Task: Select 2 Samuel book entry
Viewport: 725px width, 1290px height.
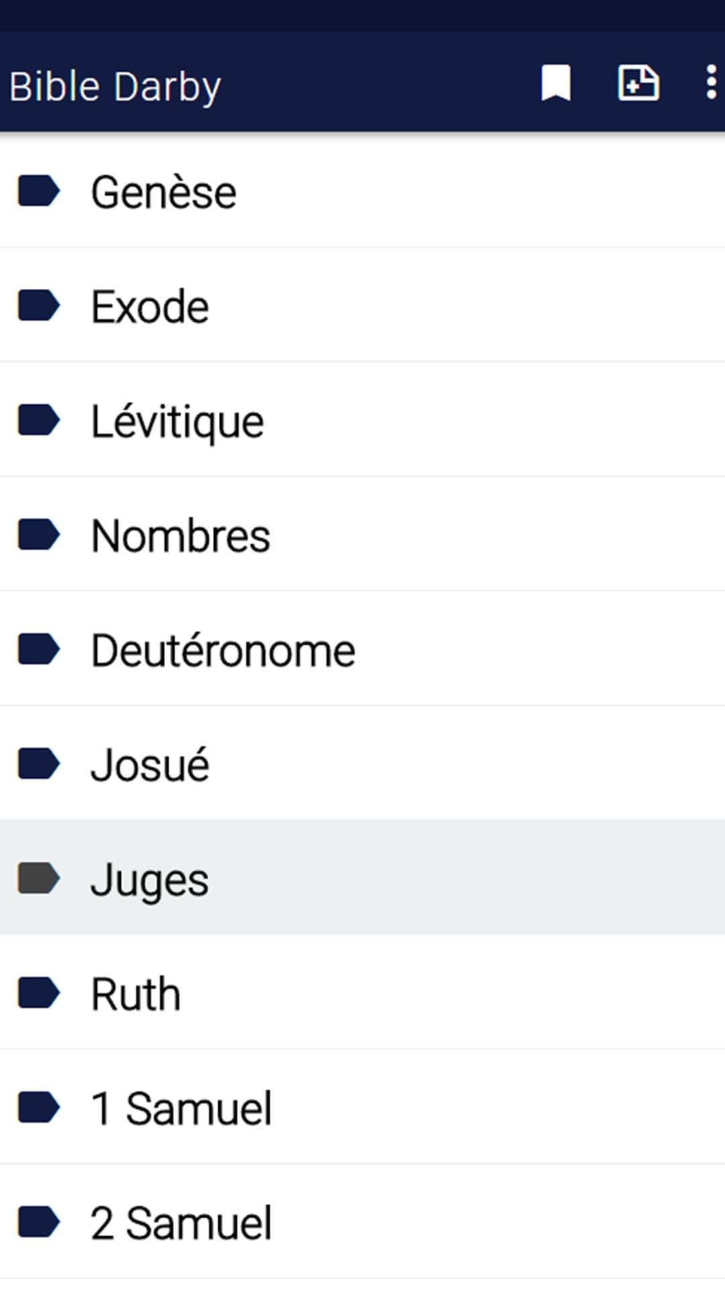Action: [x=181, y=1223]
